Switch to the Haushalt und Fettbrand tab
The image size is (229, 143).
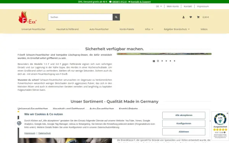pos(69,109)
